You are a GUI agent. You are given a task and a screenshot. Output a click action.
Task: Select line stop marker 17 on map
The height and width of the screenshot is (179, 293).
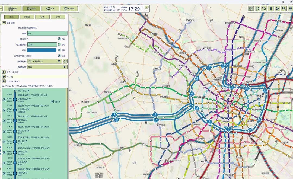pyautogui.click(x=209, y=68)
